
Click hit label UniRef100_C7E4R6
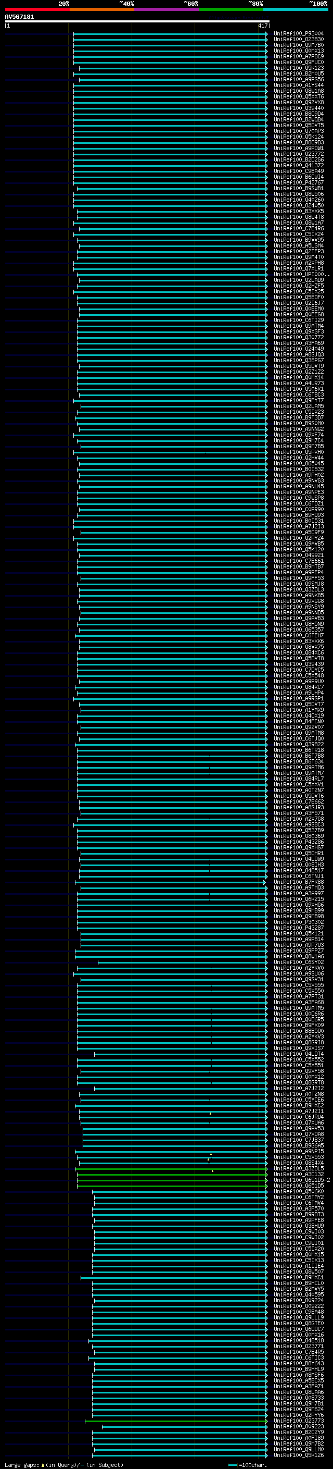coord(298,228)
